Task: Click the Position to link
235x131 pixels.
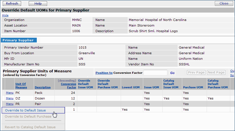Action: coord(104,73)
